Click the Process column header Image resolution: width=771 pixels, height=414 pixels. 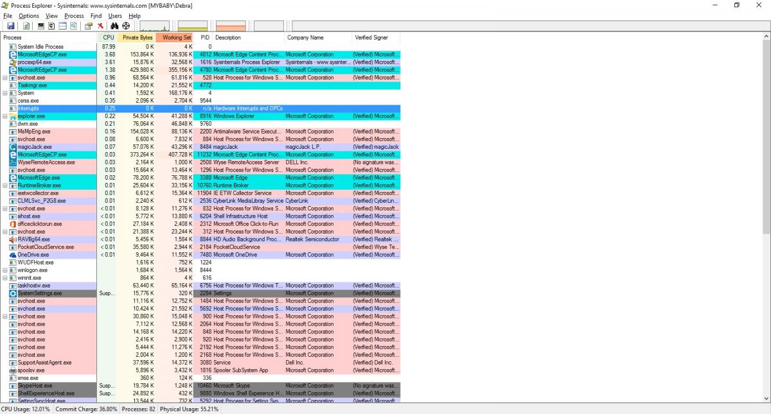49,38
